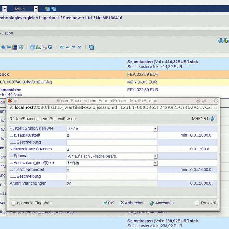229x229 pixels.
Task: Click the Technologievergleich Lagerbock title text
Action: click(61, 18)
